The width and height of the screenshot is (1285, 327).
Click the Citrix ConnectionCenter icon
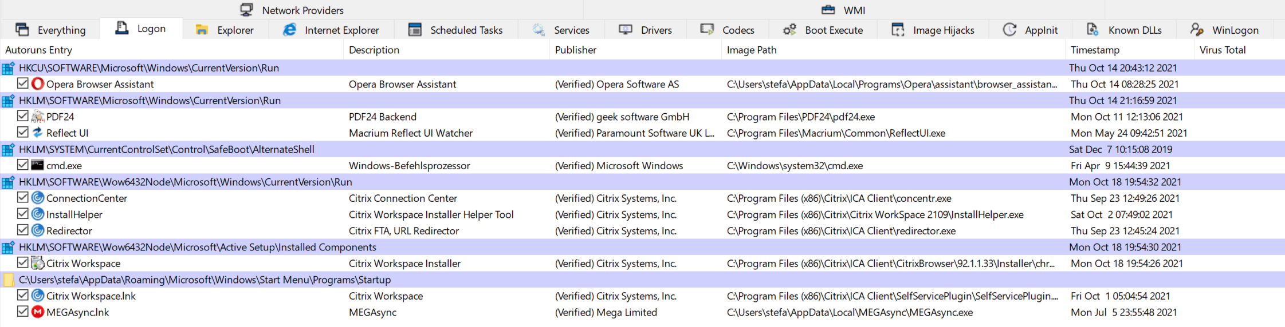click(x=38, y=198)
